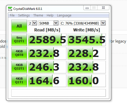Click the 4KiB Q1T1 write result 160.0
The height and width of the screenshot is (103, 127).
pyautogui.click(x=87, y=81)
